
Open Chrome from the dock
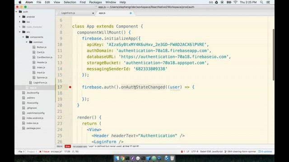tap(122, 158)
